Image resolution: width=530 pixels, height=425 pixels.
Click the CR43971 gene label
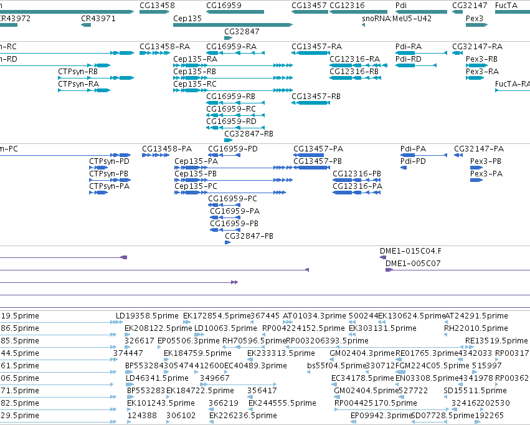pyautogui.click(x=98, y=18)
